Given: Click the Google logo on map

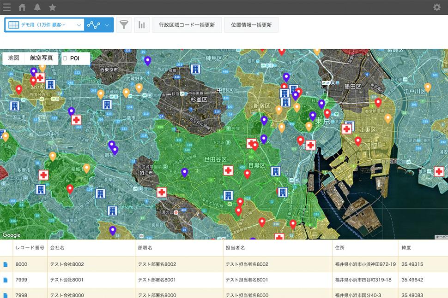Looking at the screenshot, I should coord(12,235).
